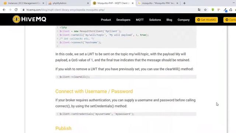Reload the page with the refresh icon
This screenshot has height=133, width=236.
click(x=16, y=10)
